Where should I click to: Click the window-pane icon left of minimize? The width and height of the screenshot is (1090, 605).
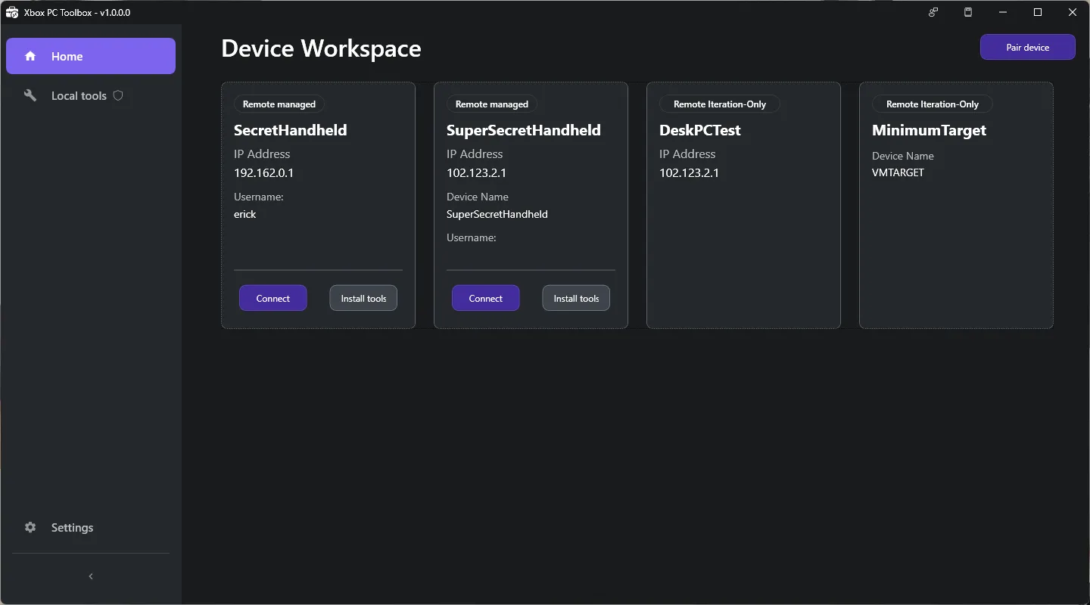click(x=968, y=12)
